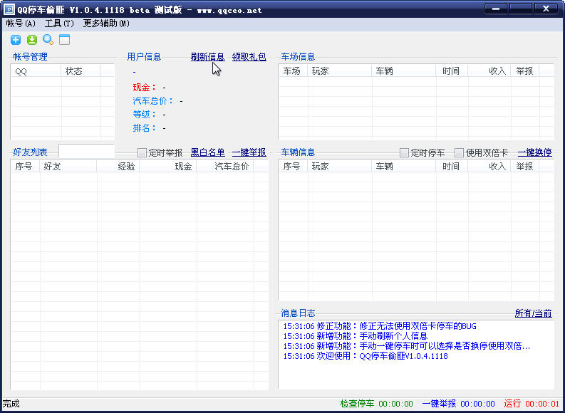Screen dimensions: 565x413
Task: Click the 刷新信息 link
Action: (207, 57)
